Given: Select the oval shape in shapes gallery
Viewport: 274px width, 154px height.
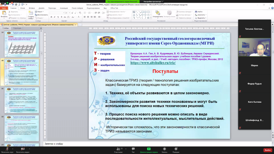Looking at the screenshot, I should (x=145, y=12).
